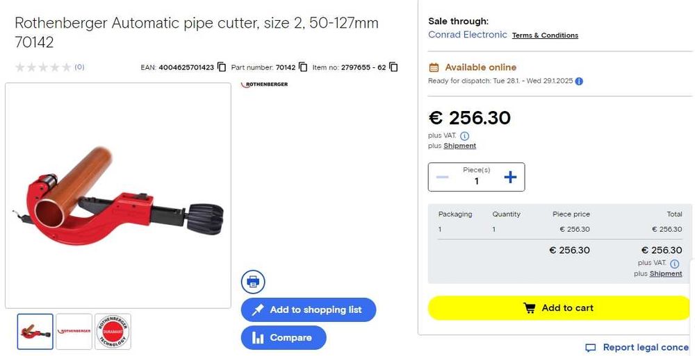Select the Rothenberger logo thumbnail
The image size is (695, 356).
tap(74, 332)
